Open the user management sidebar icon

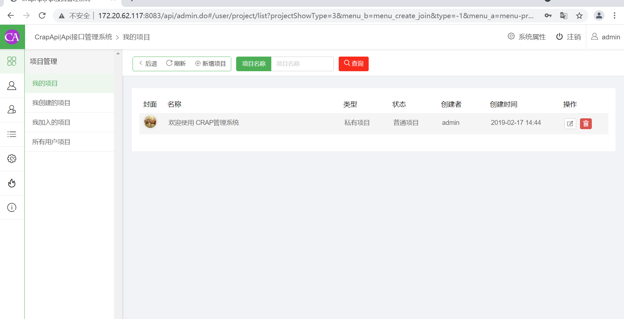point(12,86)
